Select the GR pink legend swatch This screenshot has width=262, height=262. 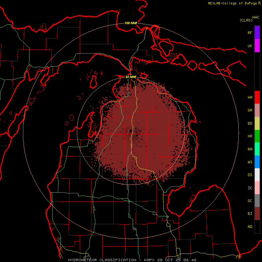257,110
